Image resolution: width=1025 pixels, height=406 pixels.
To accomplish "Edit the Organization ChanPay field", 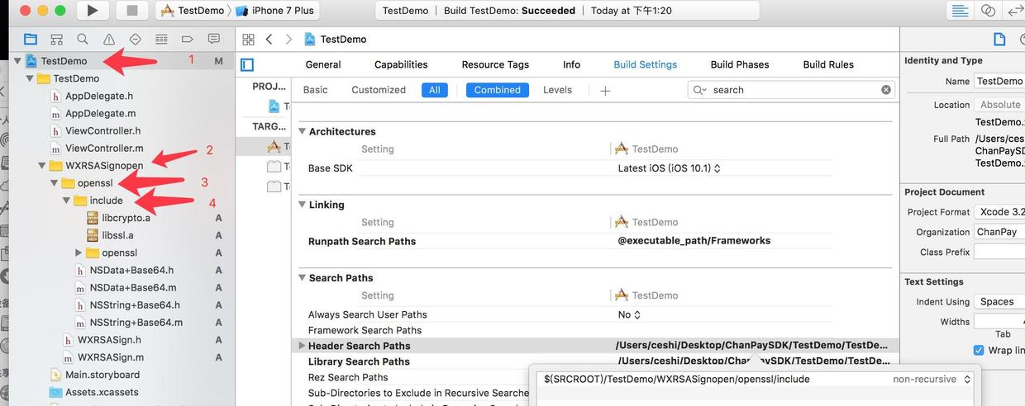I will tap(999, 232).
